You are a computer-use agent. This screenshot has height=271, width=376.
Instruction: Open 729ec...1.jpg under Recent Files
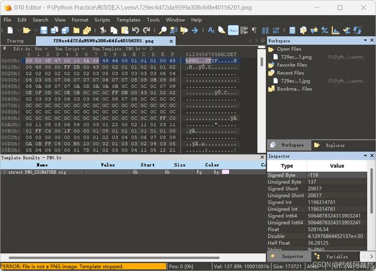click(296, 81)
